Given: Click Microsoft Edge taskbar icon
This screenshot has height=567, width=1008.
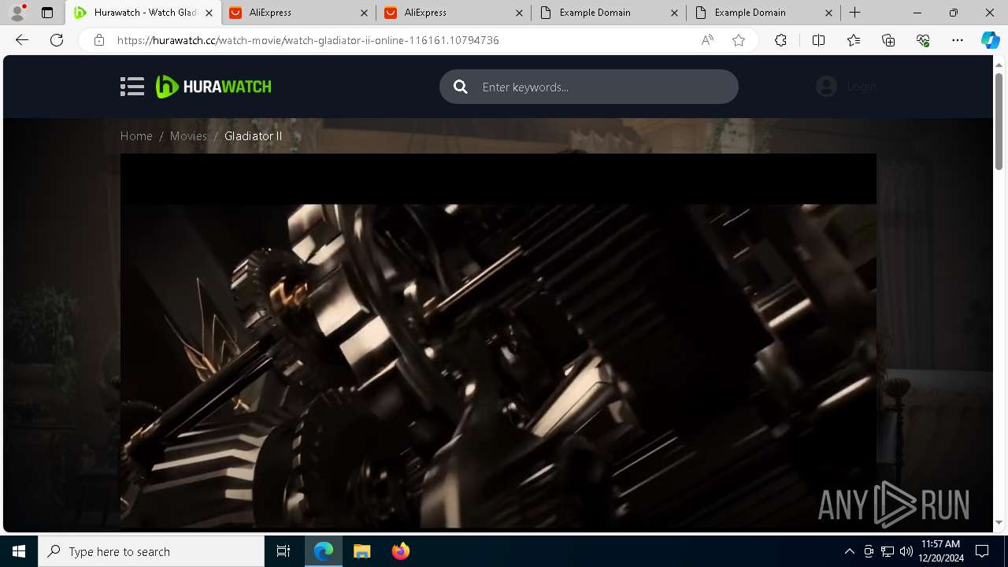Looking at the screenshot, I should 324,551.
